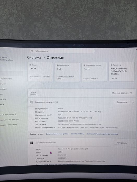Click in the Найти параметр search field
This screenshot has height=182, width=137.
coord(62,51)
